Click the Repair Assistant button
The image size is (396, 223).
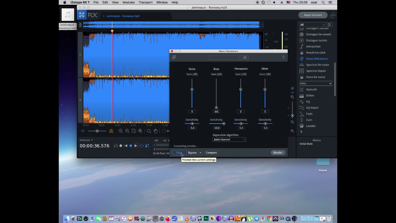(x=313, y=15)
